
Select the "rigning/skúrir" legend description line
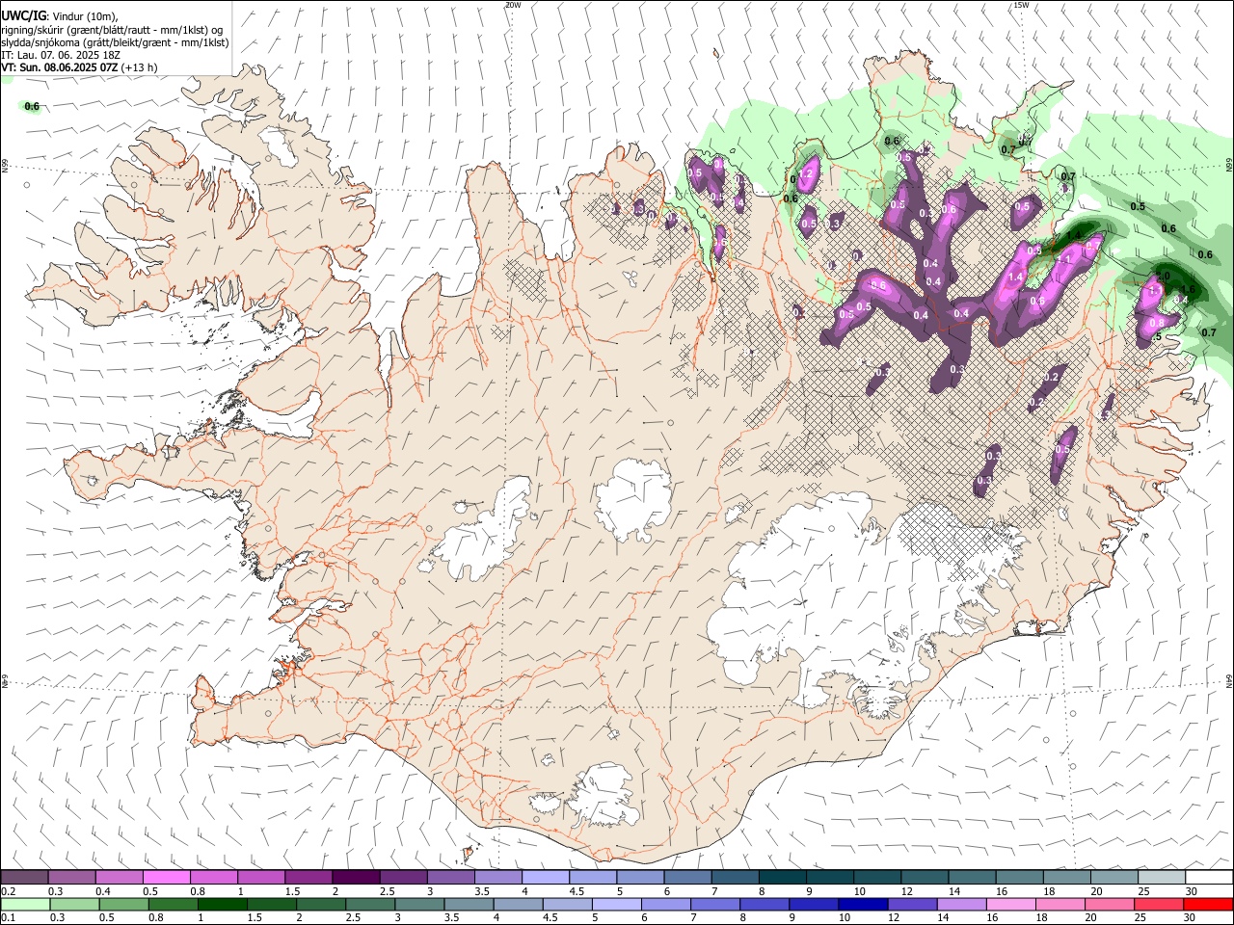point(112,29)
